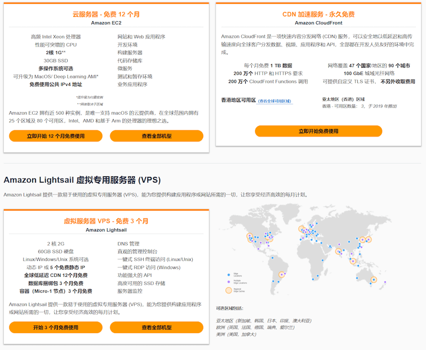Click 一键式 RDP 访问 (Windows) text
The height and width of the screenshot is (350, 426).
(149, 268)
